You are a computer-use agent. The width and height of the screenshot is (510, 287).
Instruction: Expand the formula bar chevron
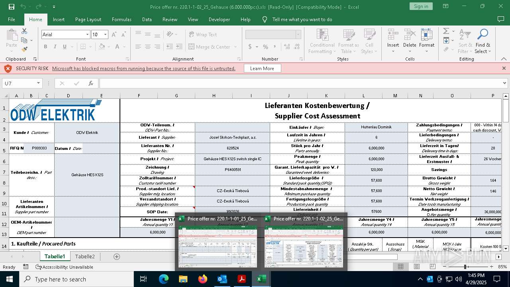click(x=505, y=83)
